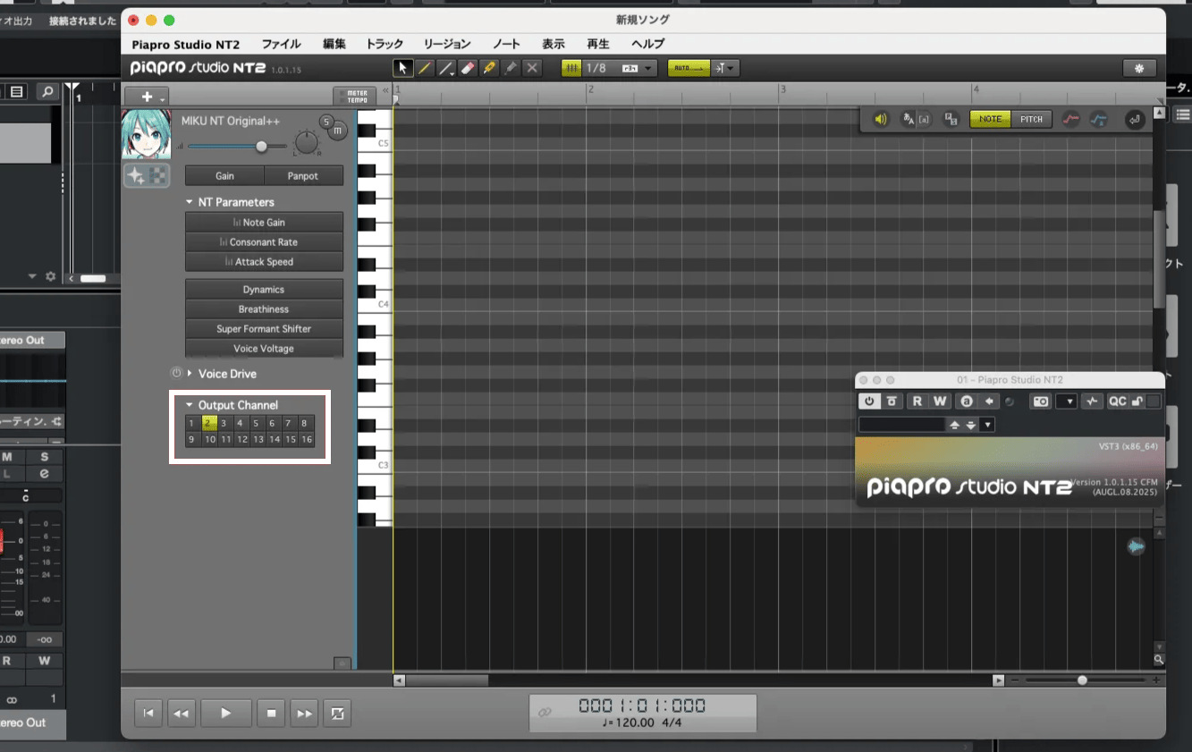Click the track volume slider handle

[x=261, y=146]
